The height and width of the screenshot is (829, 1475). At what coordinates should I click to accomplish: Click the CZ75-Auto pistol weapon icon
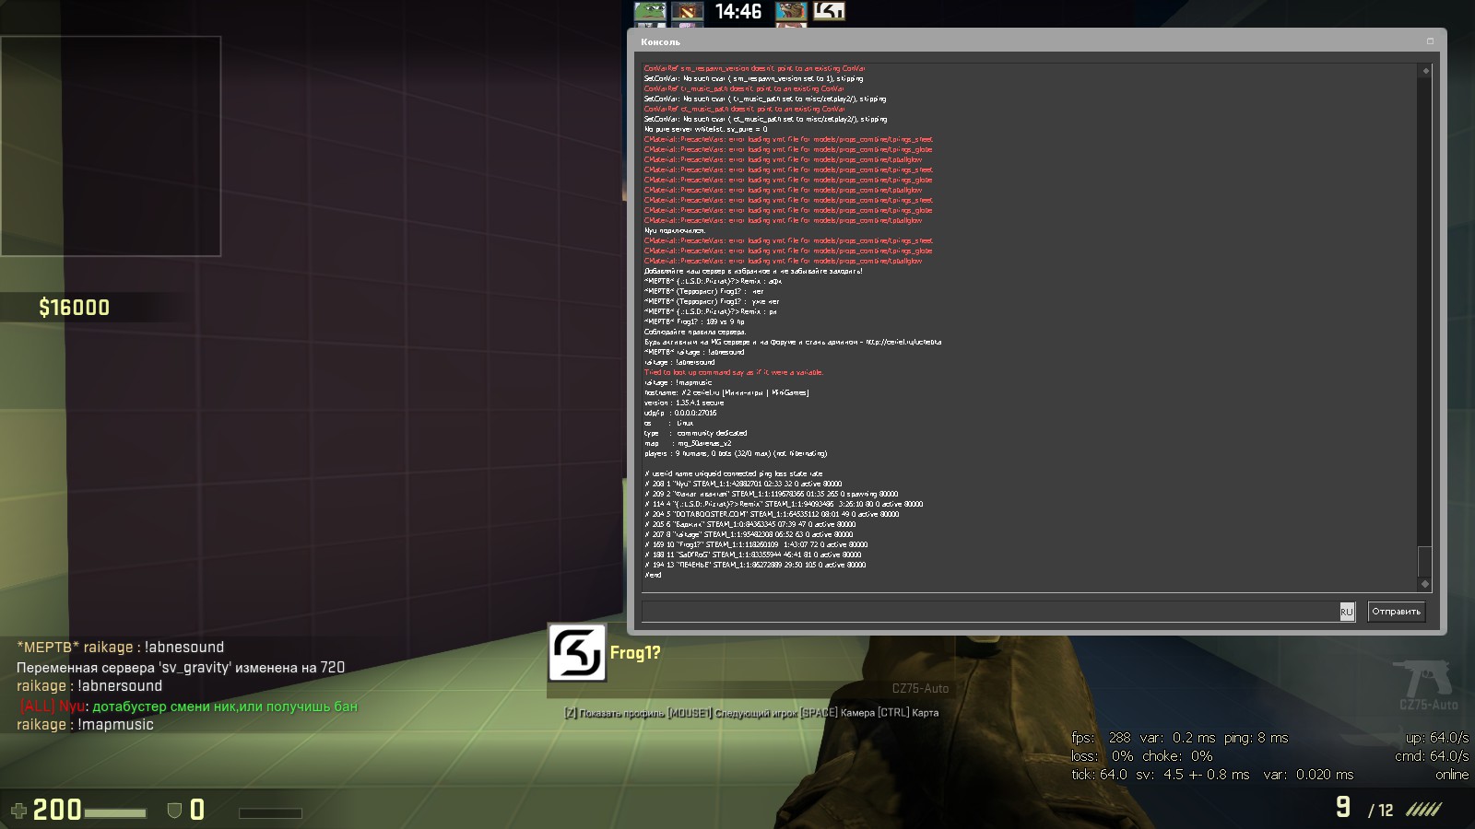tap(1426, 679)
